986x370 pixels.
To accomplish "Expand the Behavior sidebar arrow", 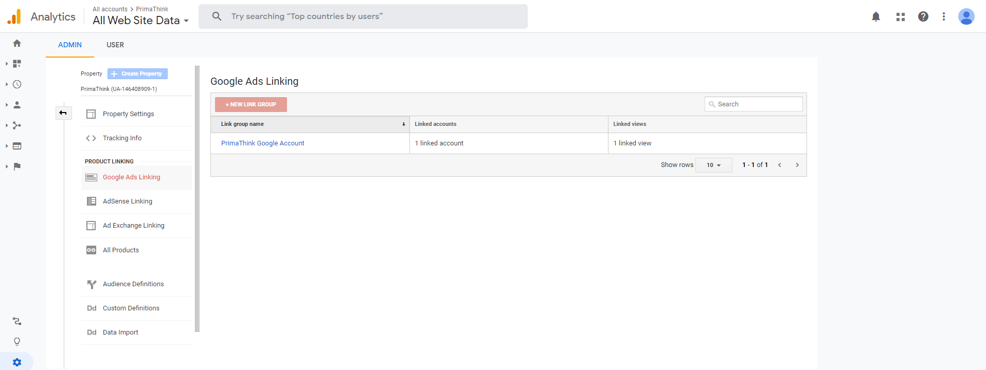I will tap(7, 146).
